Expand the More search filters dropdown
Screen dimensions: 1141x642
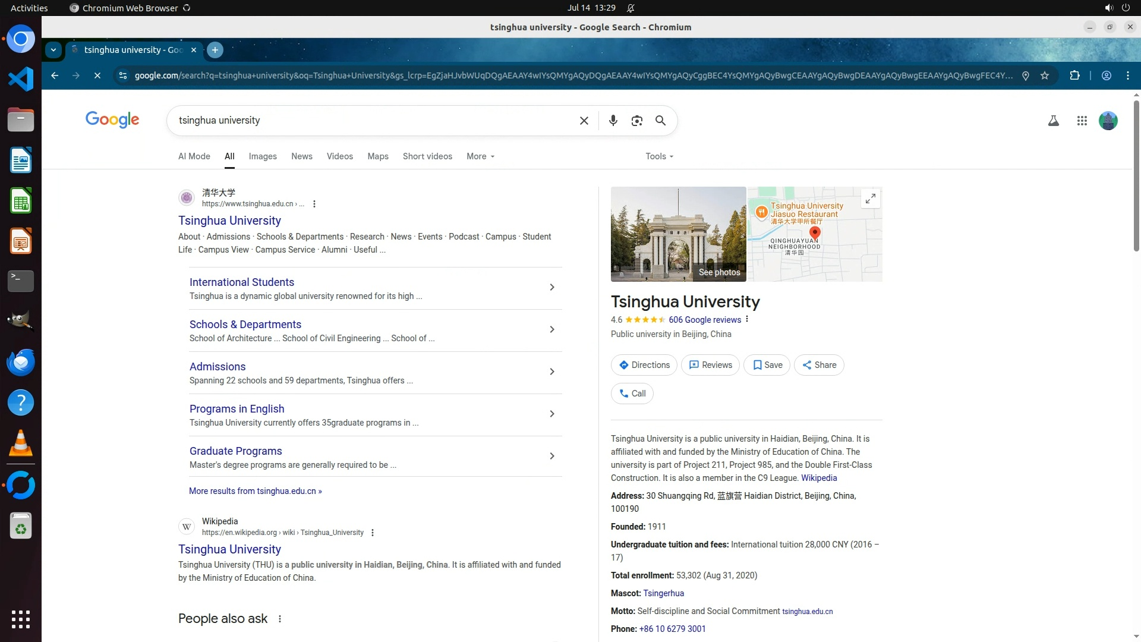pyautogui.click(x=480, y=156)
